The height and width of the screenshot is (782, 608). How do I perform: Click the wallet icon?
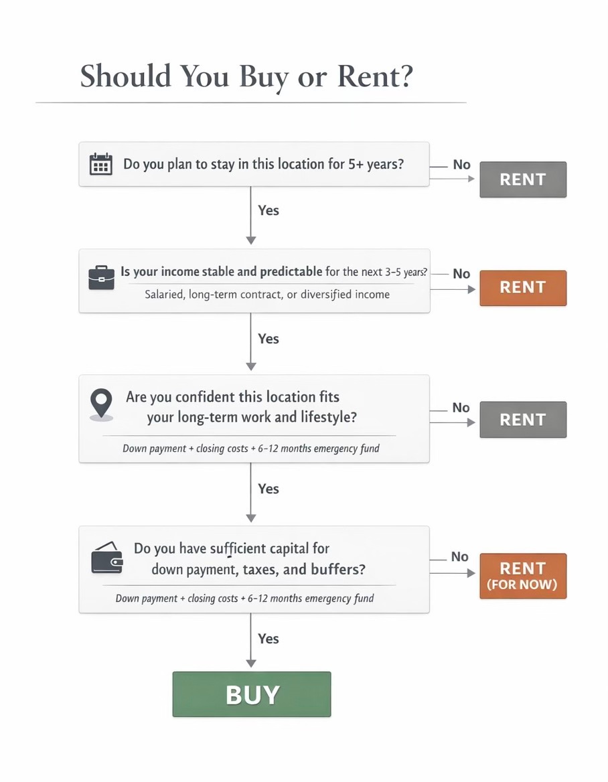tap(107, 558)
